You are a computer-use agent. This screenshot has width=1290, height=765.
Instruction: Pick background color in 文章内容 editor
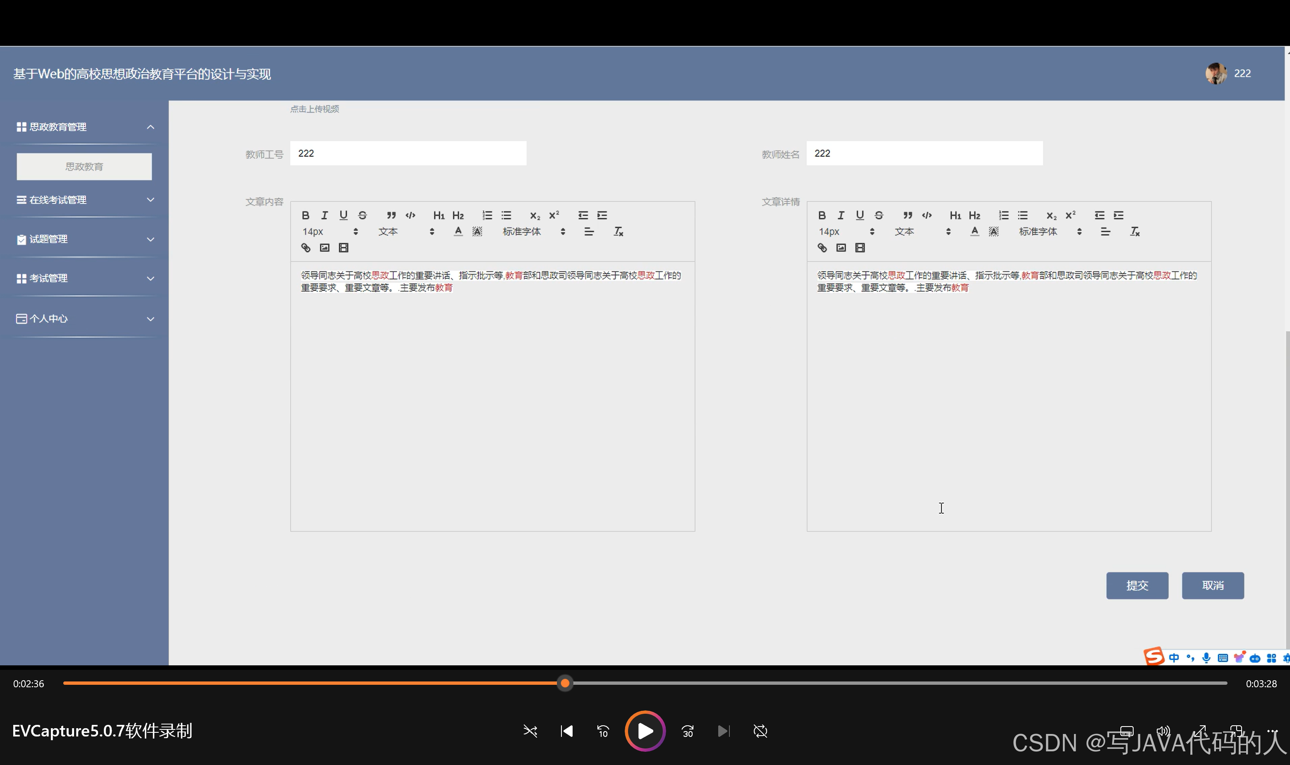477,232
